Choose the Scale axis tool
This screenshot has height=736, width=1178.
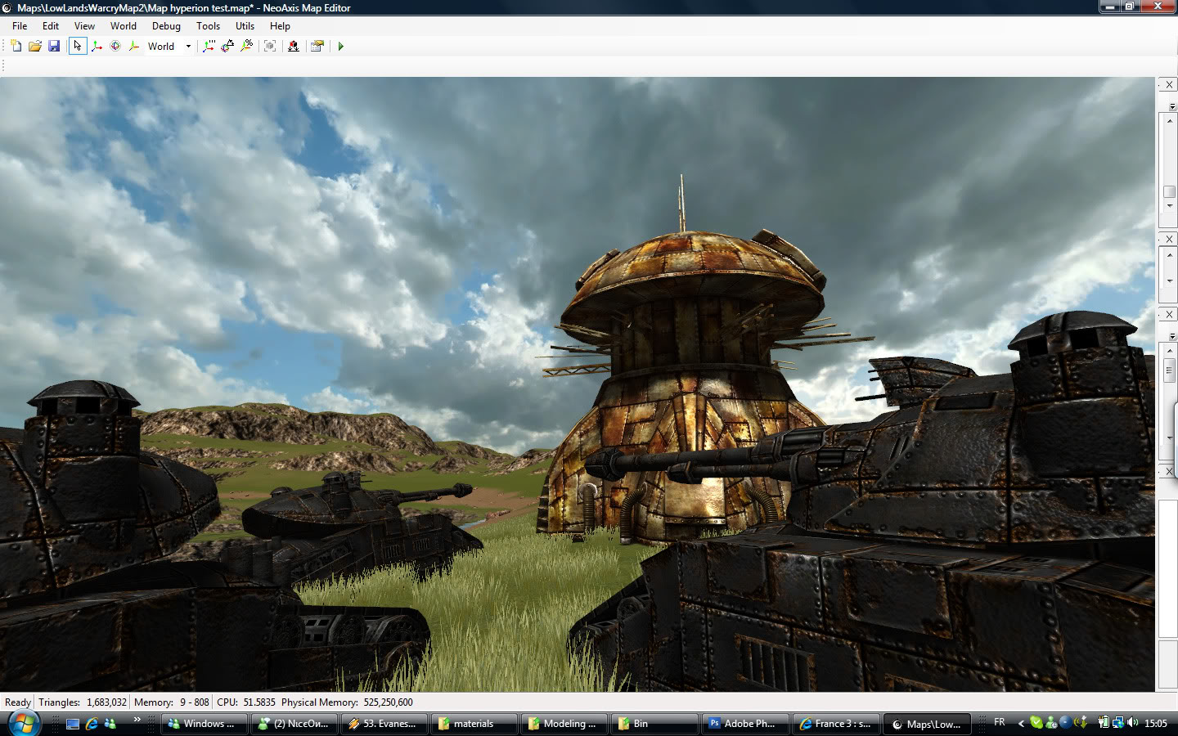tap(134, 47)
